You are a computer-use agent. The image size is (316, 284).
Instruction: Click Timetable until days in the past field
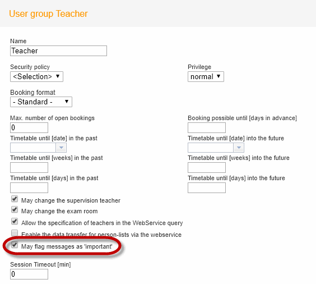point(29,187)
